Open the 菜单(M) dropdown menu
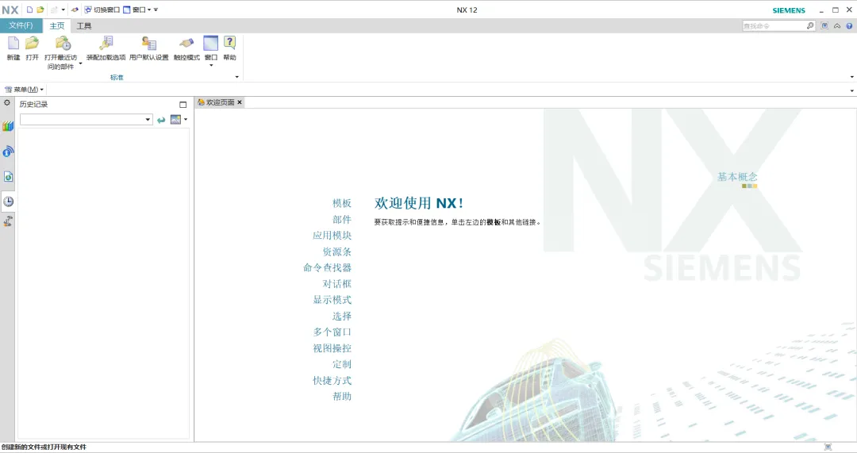This screenshot has width=857, height=453. click(x=24, y=90)
